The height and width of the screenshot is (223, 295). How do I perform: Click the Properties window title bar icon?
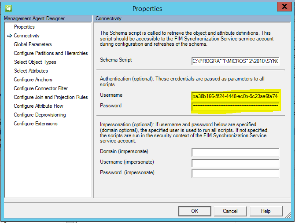pos(8,8)
